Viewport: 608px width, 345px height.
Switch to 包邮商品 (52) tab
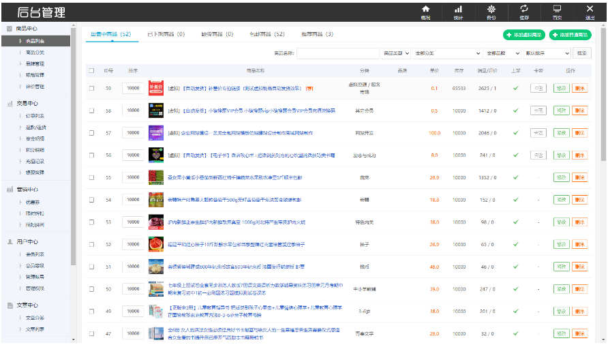coord(267,34)
